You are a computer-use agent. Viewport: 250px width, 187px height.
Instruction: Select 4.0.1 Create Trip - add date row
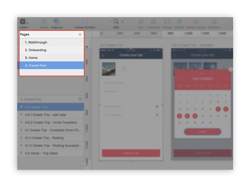[x=51, y=115]
